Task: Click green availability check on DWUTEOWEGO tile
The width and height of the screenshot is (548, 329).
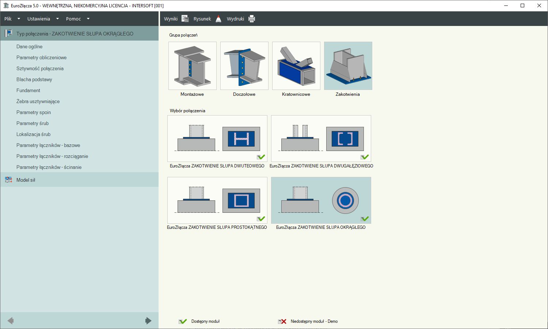Action: (261, 157)
